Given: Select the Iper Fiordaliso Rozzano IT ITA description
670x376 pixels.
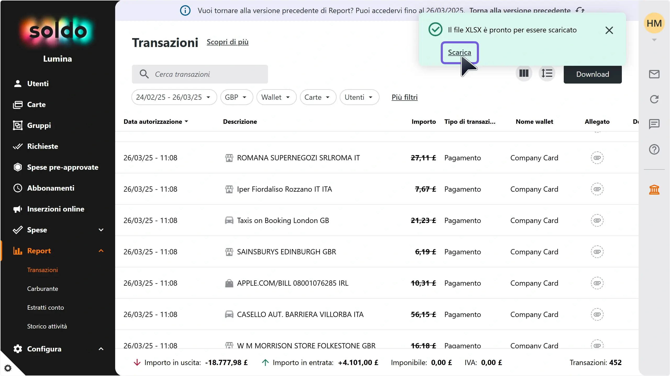Looking at the screenshot, I should point(284,189).
